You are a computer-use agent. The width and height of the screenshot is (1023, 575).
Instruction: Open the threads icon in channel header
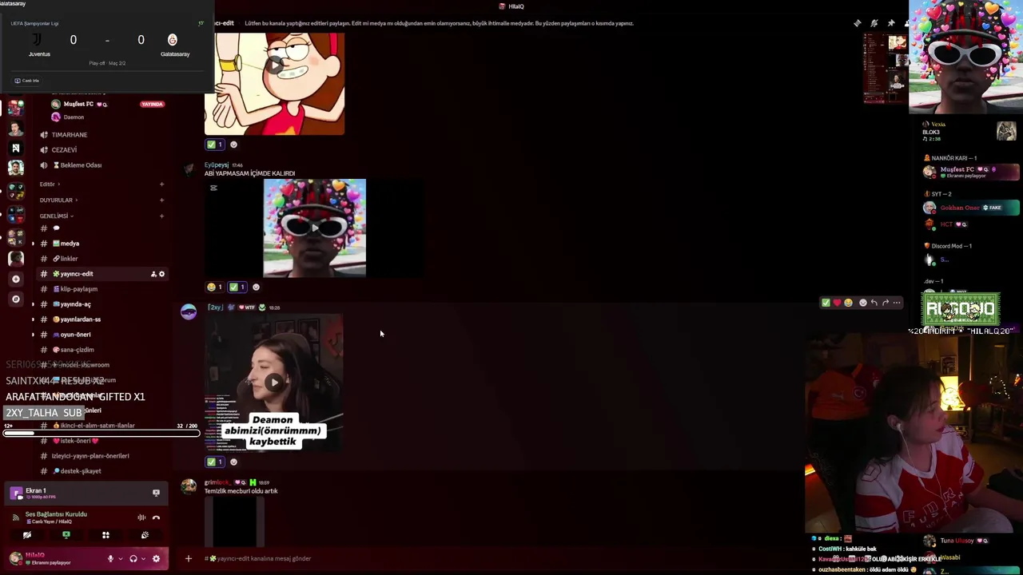(x=858, y=23)
